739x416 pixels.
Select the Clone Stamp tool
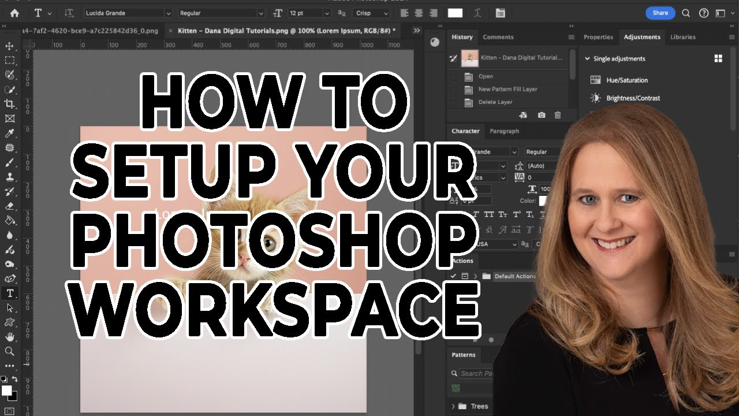(9, 177)
